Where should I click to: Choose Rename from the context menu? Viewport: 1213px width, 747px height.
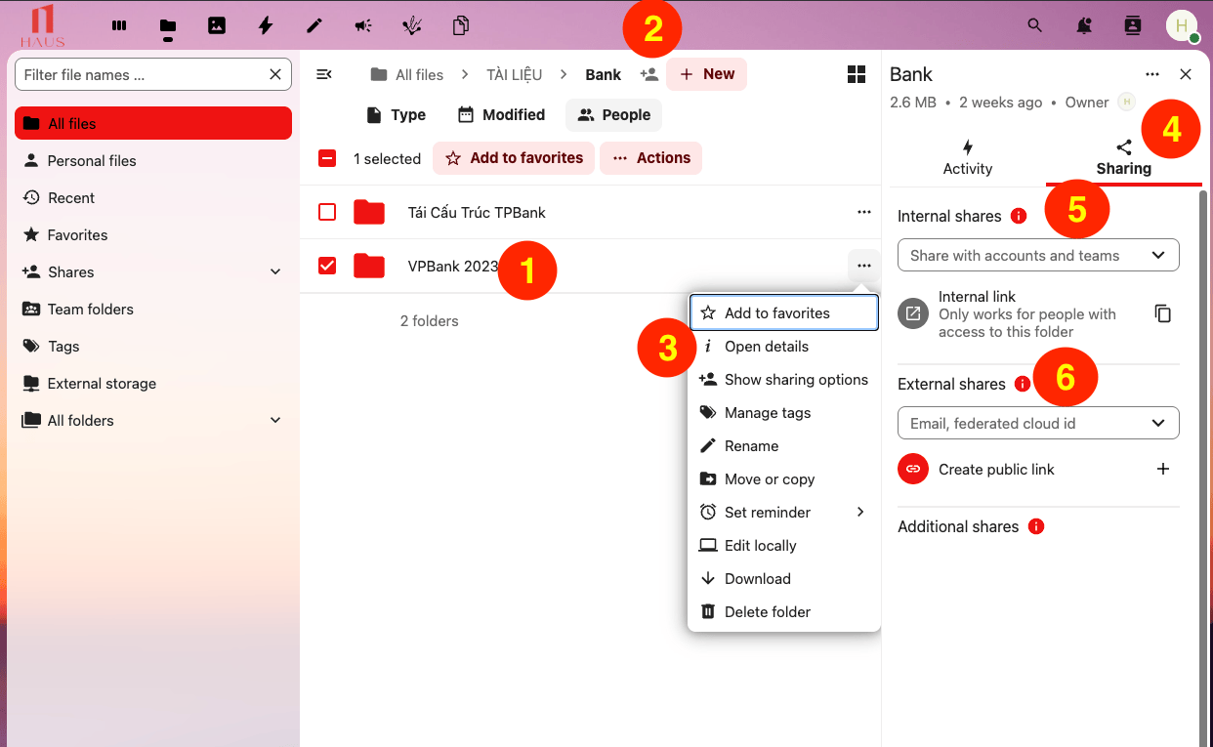751,446
